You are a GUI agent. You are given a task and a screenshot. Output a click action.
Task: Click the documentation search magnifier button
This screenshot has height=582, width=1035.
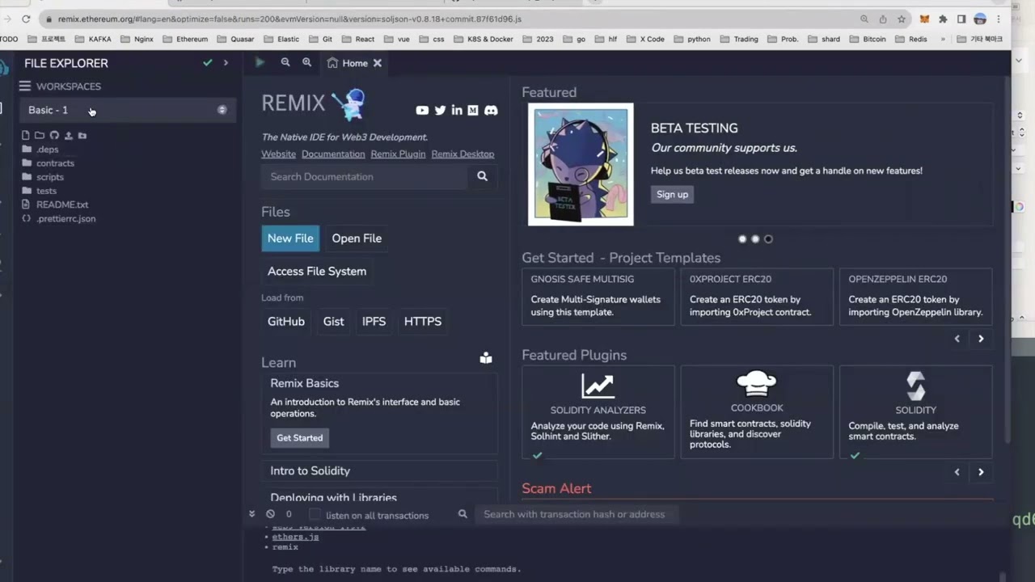(483, 176)
